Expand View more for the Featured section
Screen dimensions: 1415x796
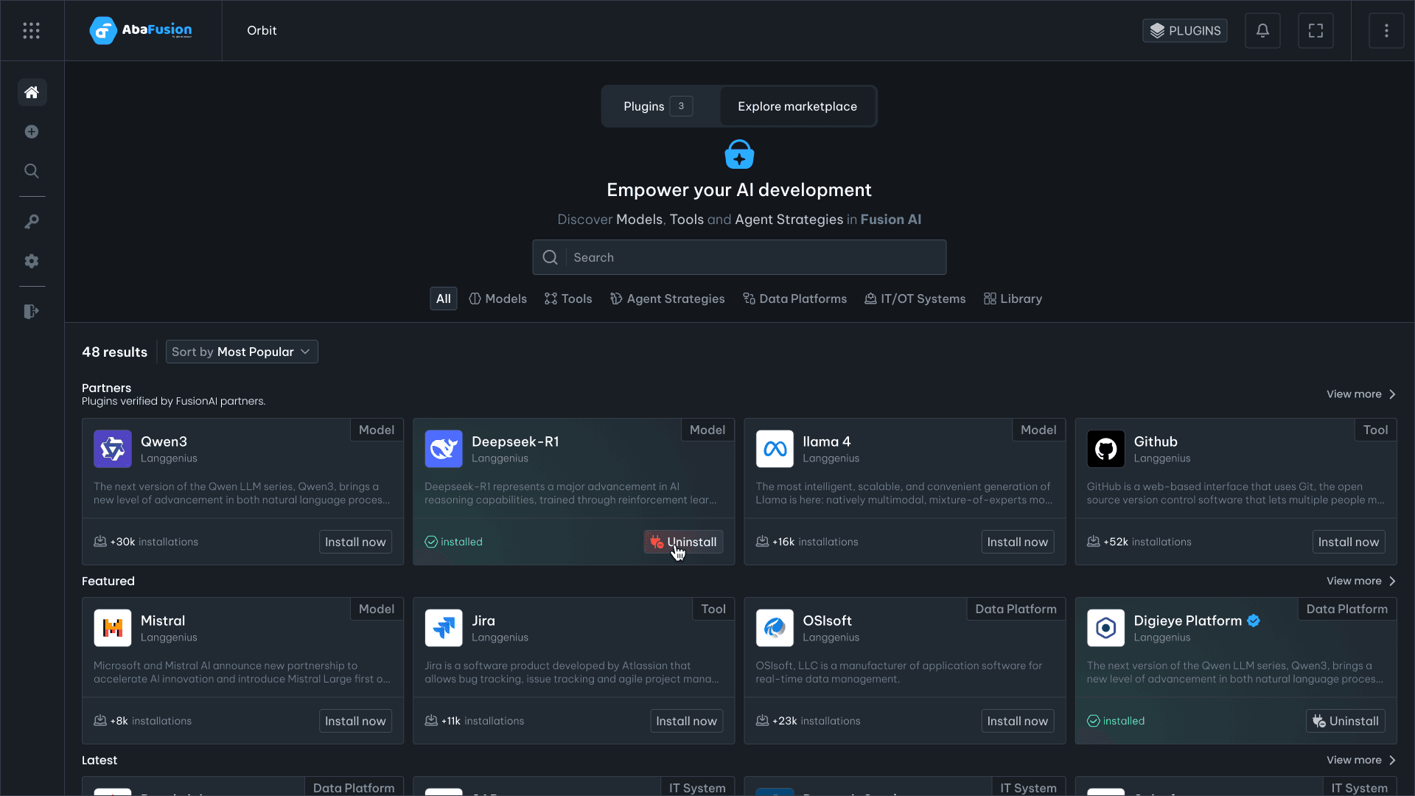tap(1360, 581)
